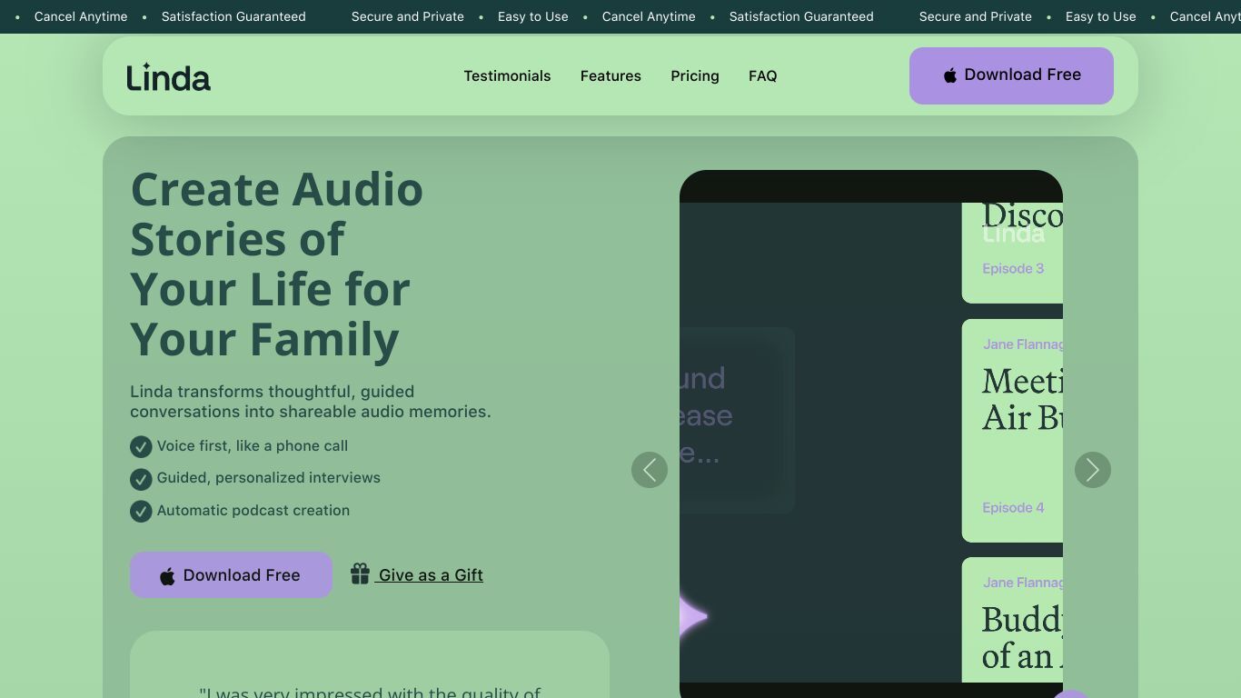This screenshot has width=1241, height=698.
Task: Go to the Features section
Action: pos(611,76)
